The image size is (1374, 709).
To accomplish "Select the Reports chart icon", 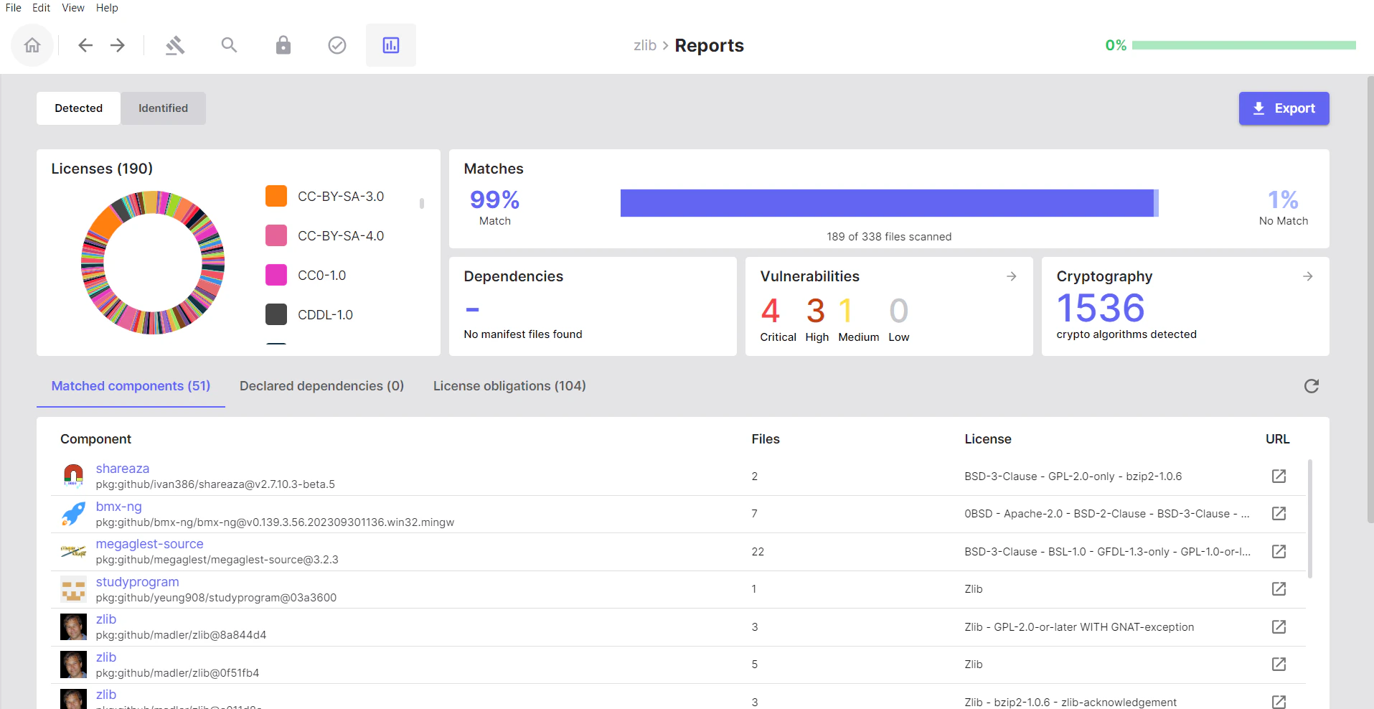I will (x=390, y=44).
